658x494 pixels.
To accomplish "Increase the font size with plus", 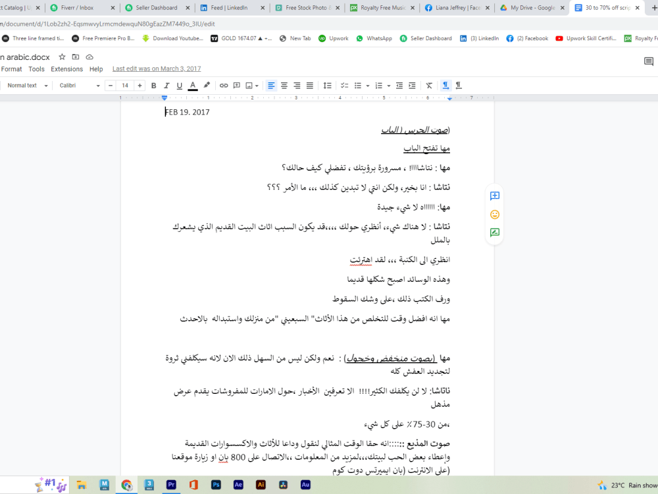I will pyautogui.click(x=139, y=86).
